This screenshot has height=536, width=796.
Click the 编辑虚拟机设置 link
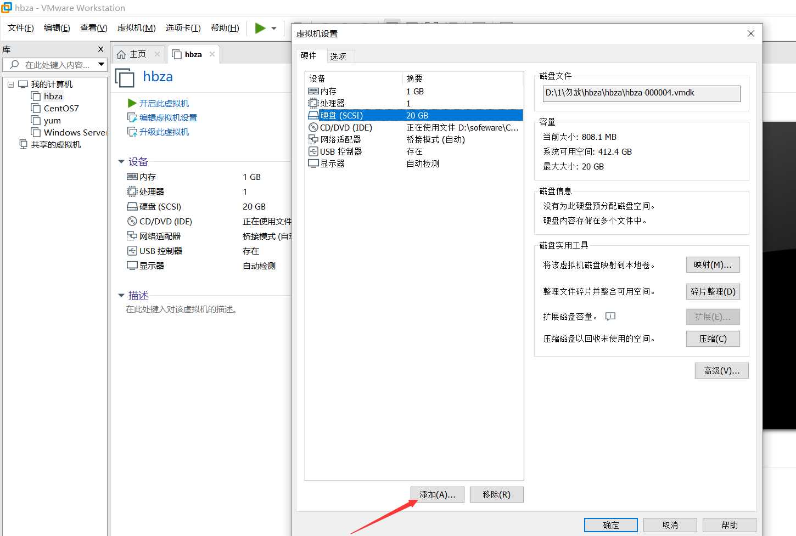(168, 117)
